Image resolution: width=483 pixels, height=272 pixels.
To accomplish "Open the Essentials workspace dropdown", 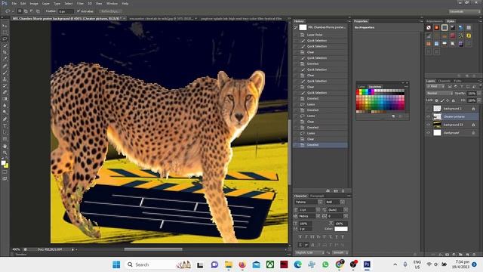I will pos(465,11).
